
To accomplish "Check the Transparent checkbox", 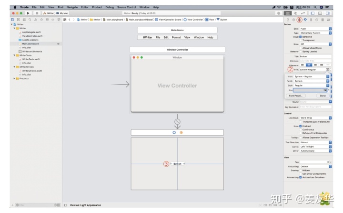I will click(300, 41).
